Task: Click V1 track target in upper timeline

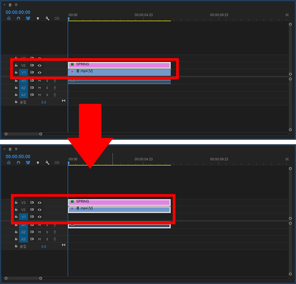Action: tap(23, 72)
